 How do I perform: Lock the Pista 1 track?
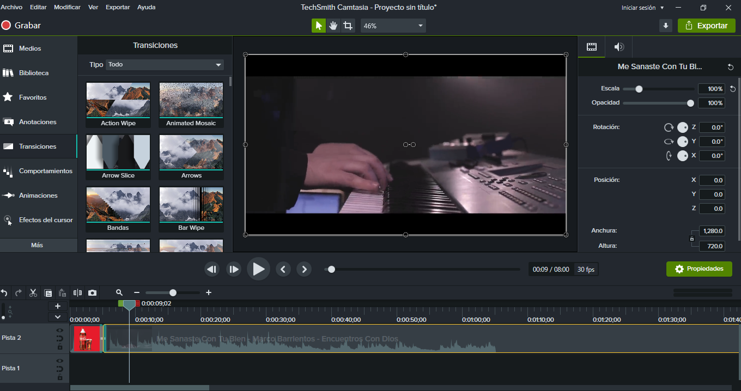point(59,377)
